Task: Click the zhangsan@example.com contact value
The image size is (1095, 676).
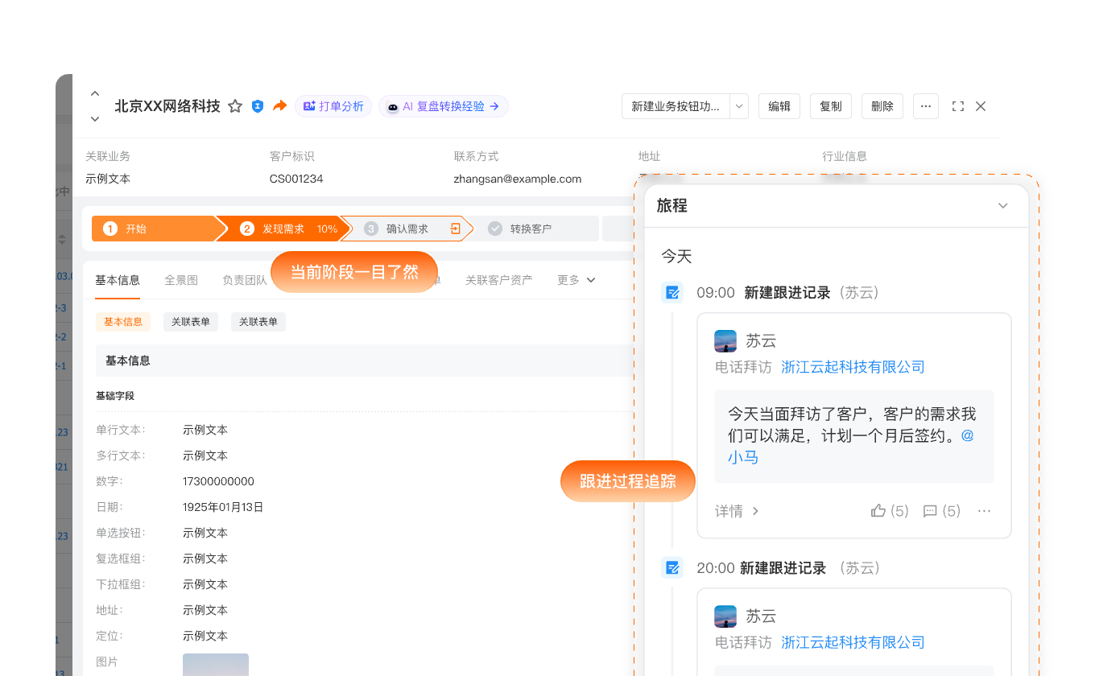Action: pyautogui.click(x=518, y=179)
